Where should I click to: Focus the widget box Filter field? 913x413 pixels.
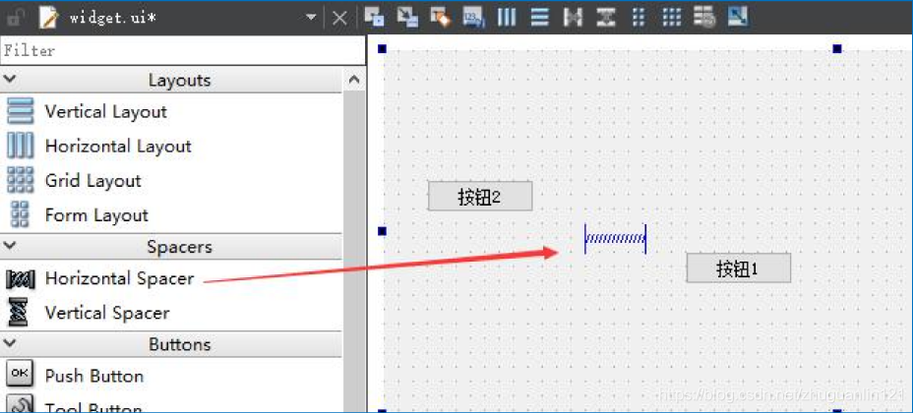click(182, 50)
